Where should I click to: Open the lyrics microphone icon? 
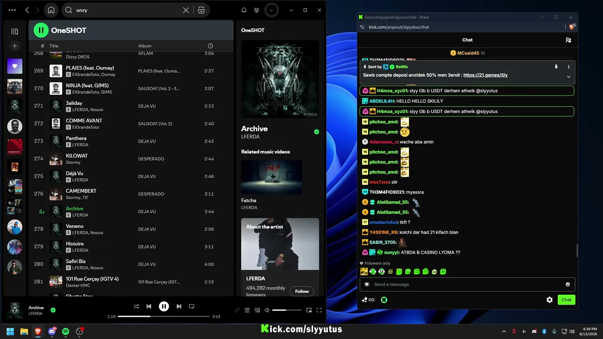[x=237, y=310]
